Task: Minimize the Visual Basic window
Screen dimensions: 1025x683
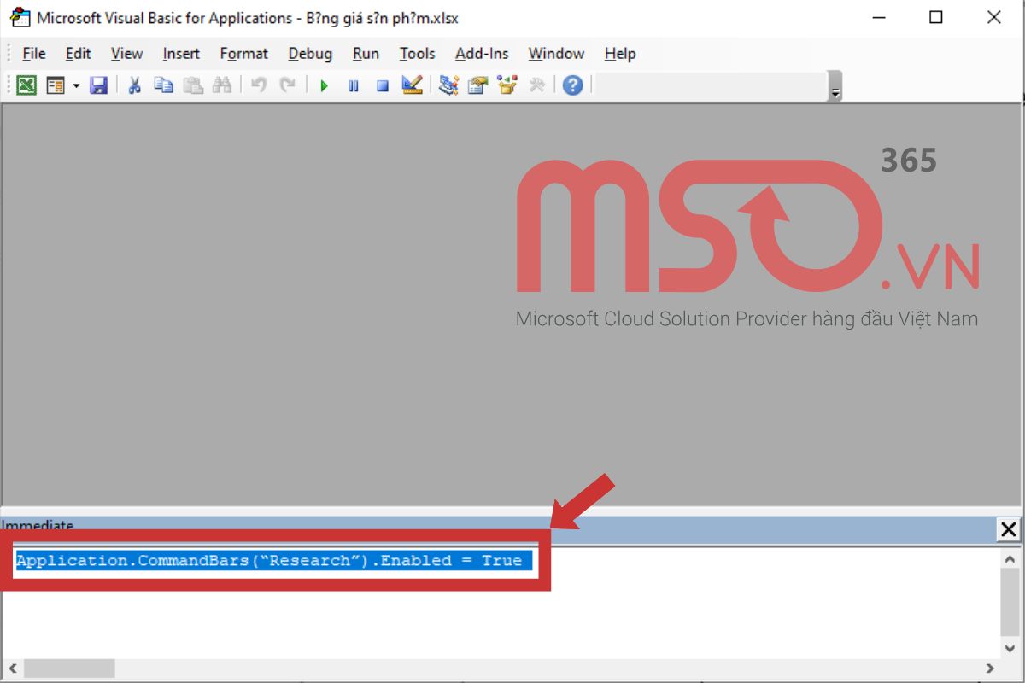Action: [x=878, y=17]
